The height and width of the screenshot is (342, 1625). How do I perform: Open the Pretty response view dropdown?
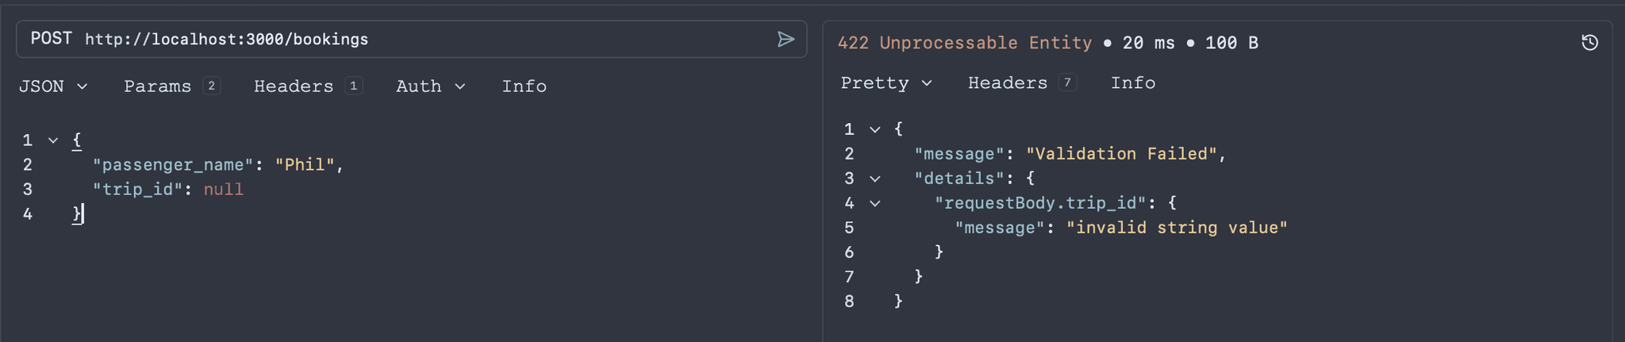[886, 83]
